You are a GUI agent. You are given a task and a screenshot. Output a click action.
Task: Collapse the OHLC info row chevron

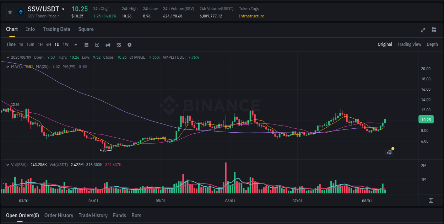(8, 57)
